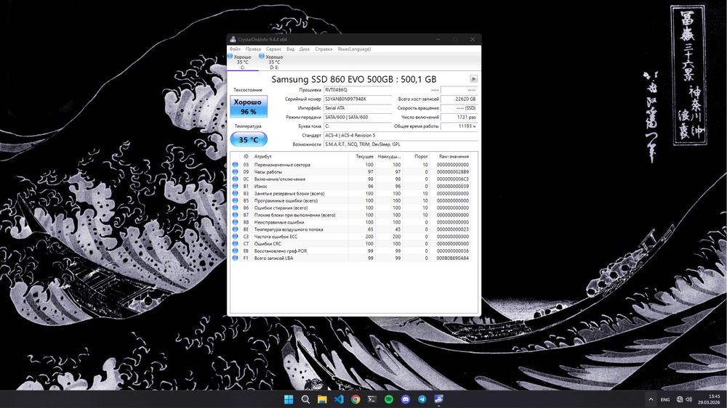Click the CrystalDiskInfo title bar app icon
The image size is (727, 408).
pos(233,39)
